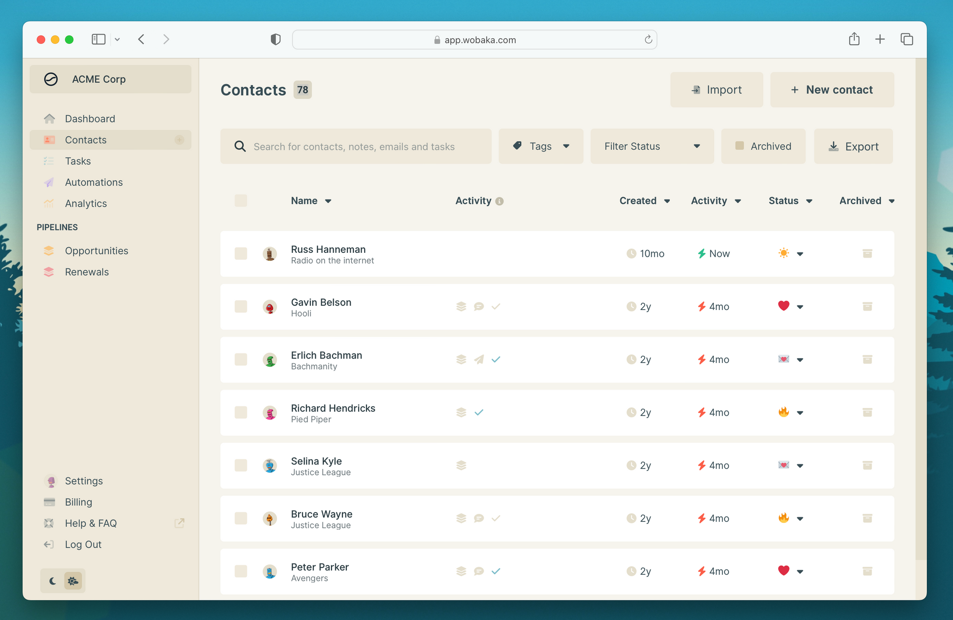Sort by last Activity column

point(716,201)
